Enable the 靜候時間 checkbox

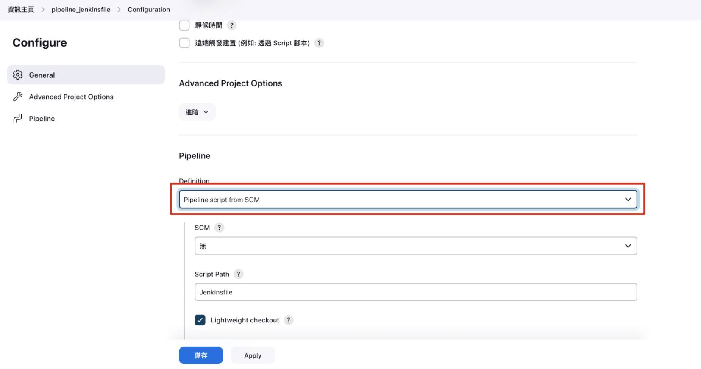click(x=184, y=25)
